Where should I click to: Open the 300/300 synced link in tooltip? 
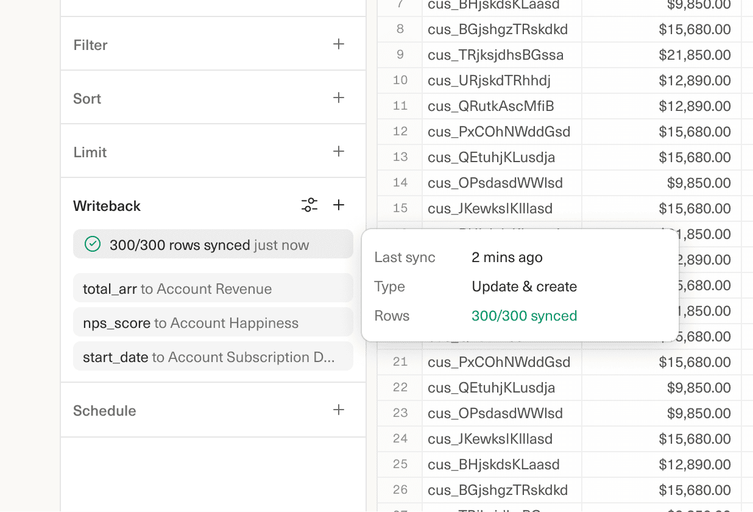524,316
